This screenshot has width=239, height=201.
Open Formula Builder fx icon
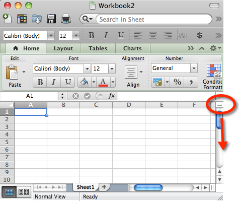click(111, 96)
